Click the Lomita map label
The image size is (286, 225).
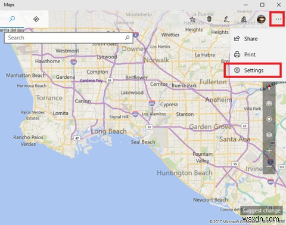click(x=60, y=113)
